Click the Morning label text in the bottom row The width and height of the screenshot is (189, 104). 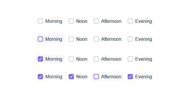tap(54, 77)
